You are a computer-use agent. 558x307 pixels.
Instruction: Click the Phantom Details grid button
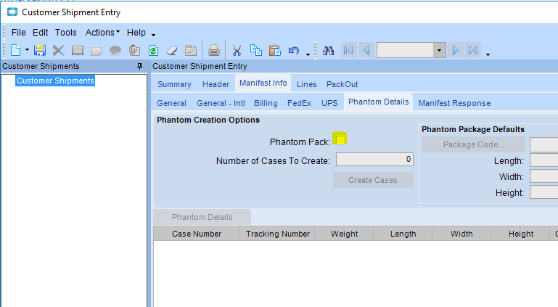click(202, 217)
